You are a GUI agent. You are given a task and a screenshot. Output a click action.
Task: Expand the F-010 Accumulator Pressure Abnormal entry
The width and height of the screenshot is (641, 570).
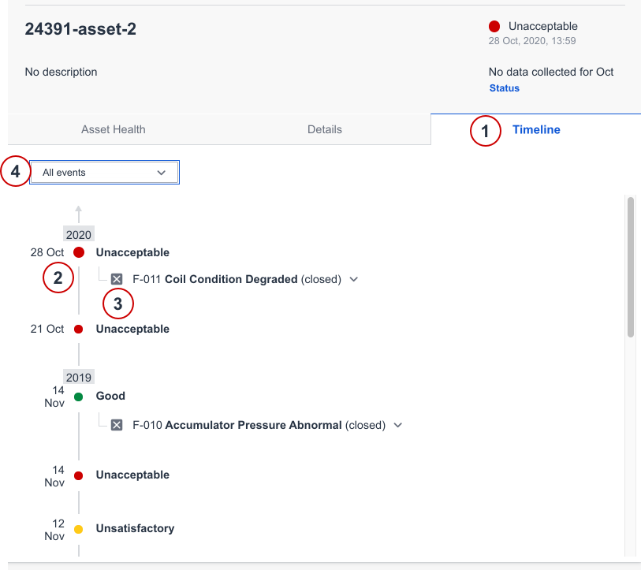tap(397, 425)
